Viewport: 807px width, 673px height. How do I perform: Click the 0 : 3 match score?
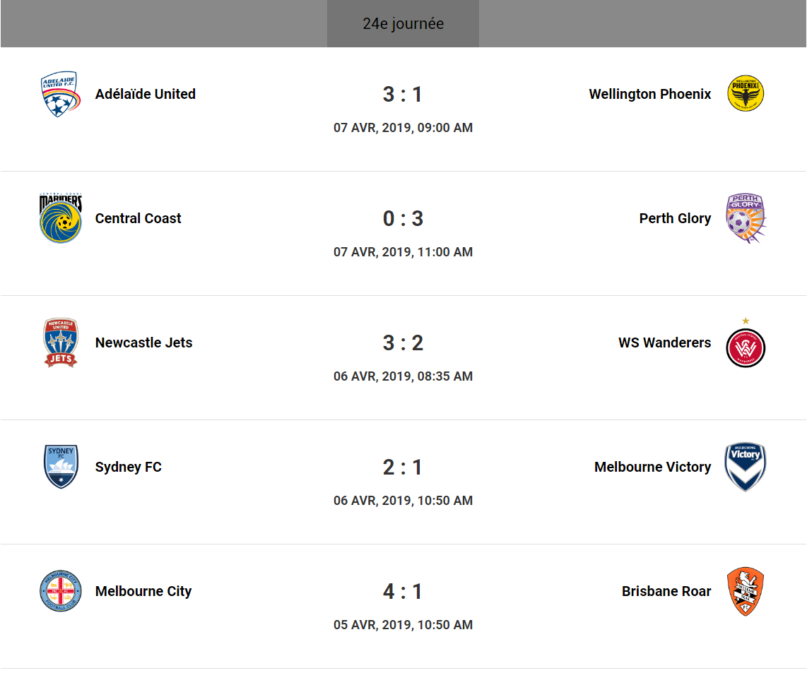click(403, 218)
